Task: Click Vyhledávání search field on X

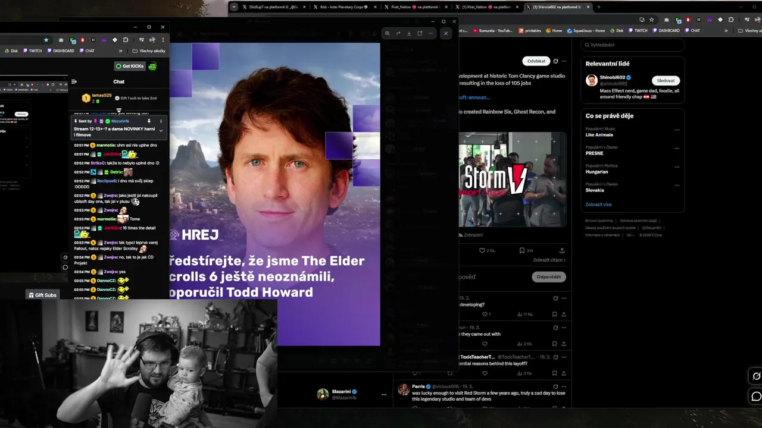Action: point(633,45)
